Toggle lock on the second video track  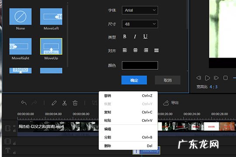pos(14,143)
